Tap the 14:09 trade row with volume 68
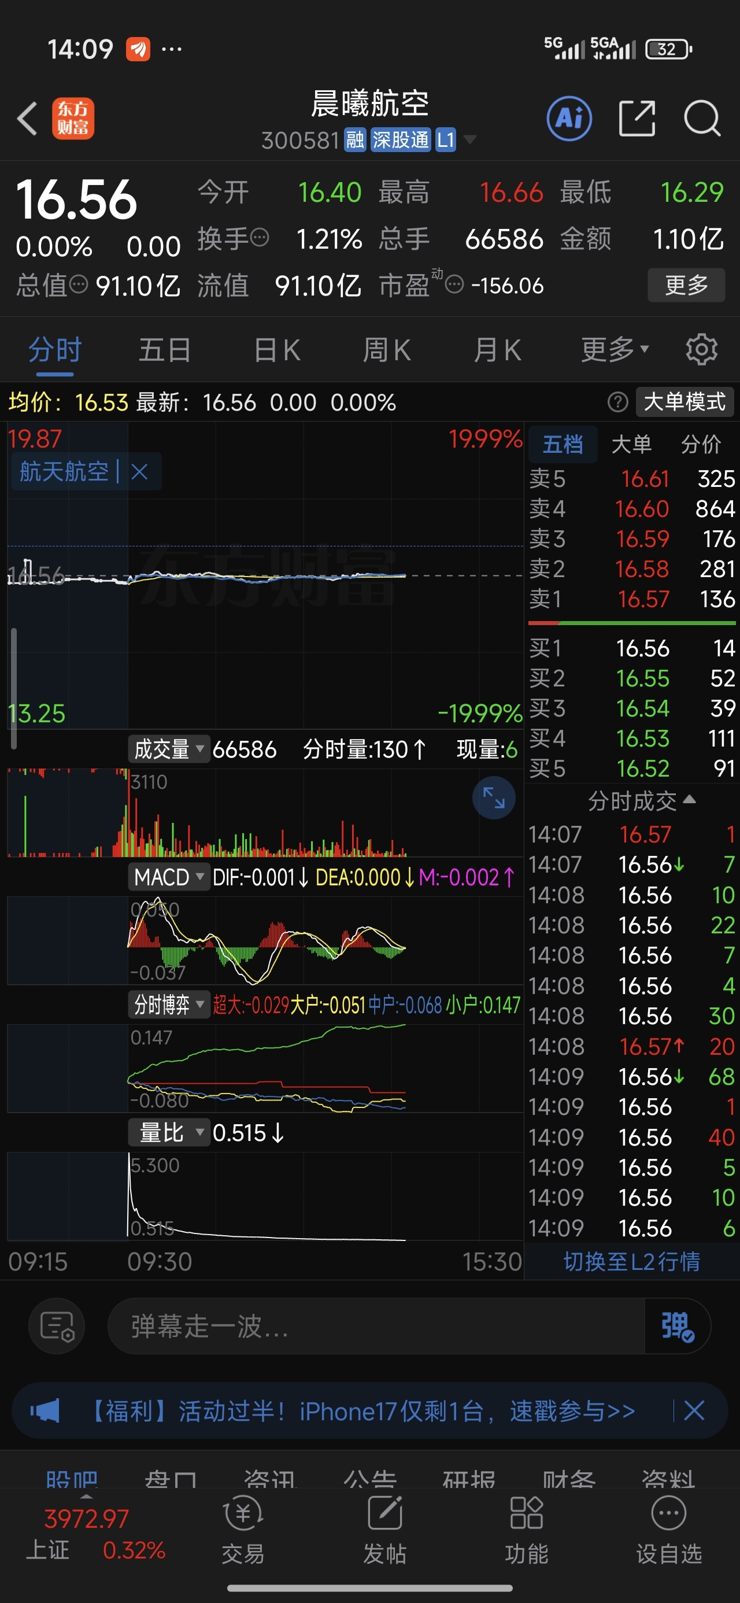This screenshot has width=740, height=1603. (632, 1076)
